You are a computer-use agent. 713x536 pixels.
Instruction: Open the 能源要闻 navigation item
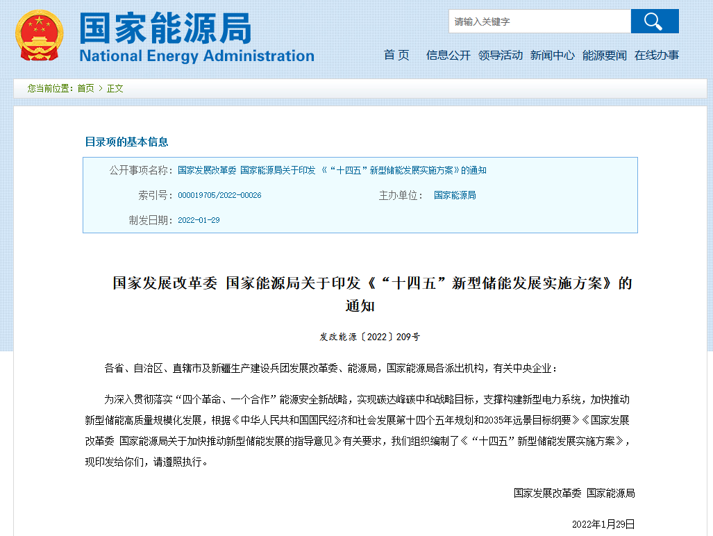pos(604,56)
